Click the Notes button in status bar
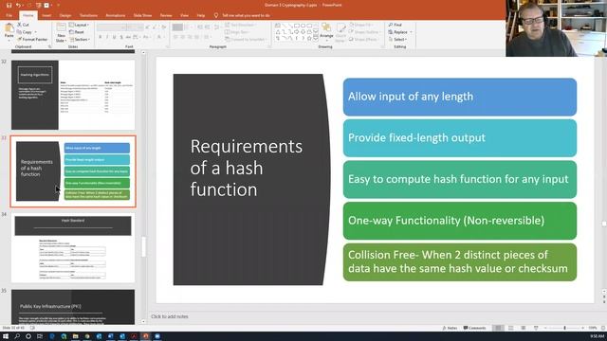This screenshot has width=607, height=341. pyautogui.click(x=450, y=328)
